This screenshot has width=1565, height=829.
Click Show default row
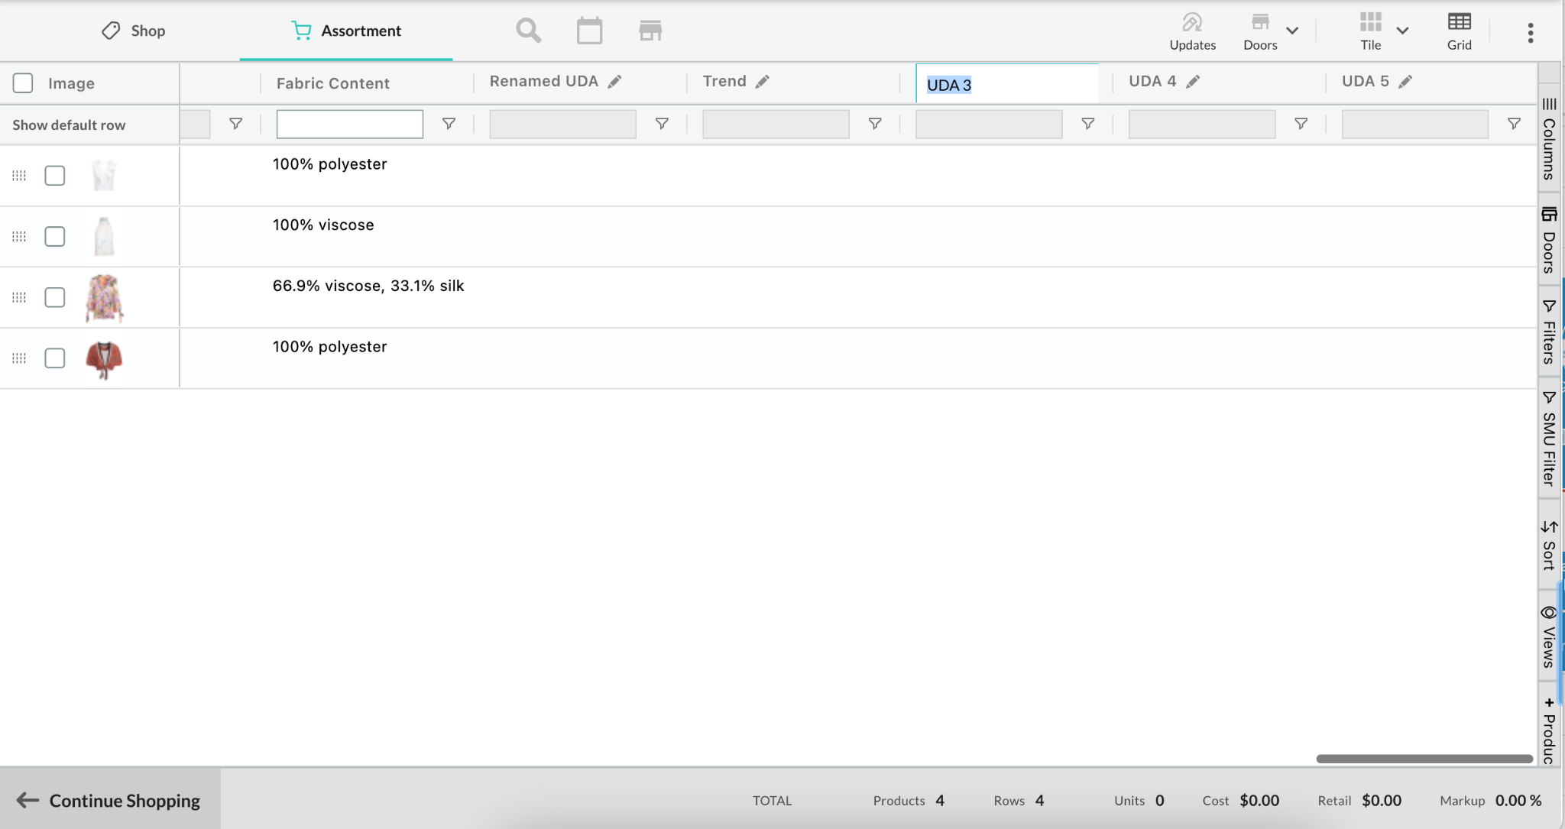pos(69,125)
